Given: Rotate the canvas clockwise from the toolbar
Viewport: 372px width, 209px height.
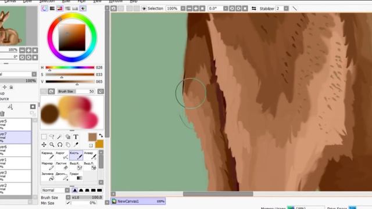Looking at the screenshot, I should coord(238,9).
